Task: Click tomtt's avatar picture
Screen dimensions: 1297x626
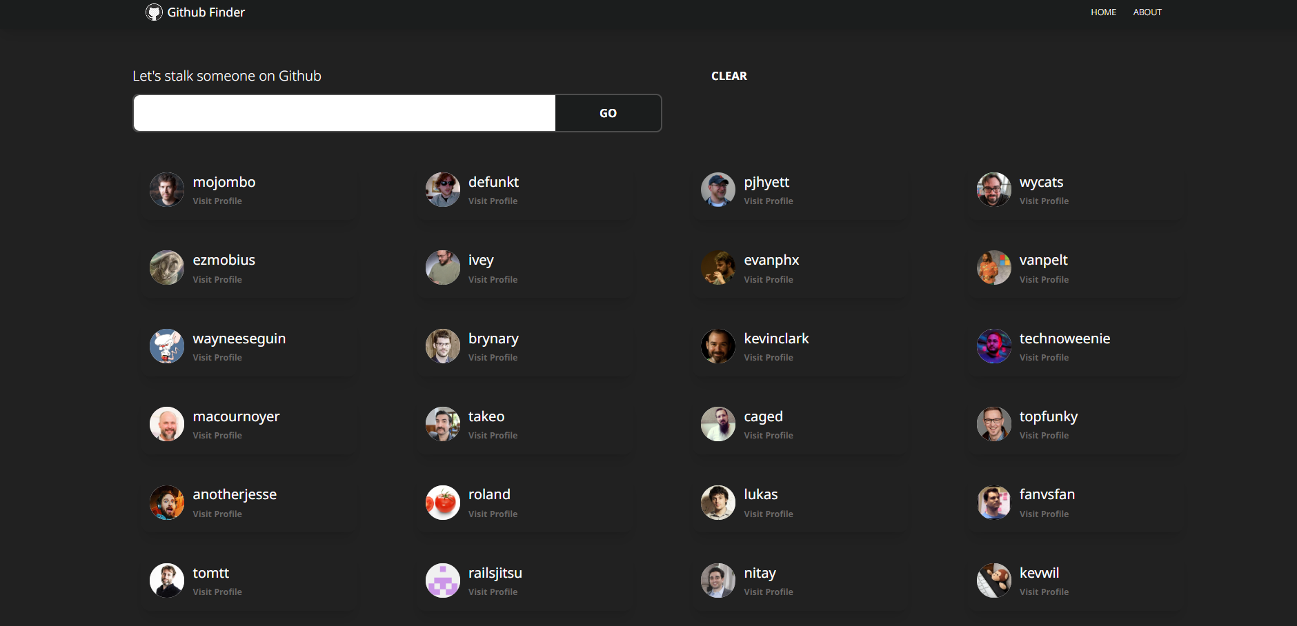Action: pyautogui.click(x=167, y=580)
